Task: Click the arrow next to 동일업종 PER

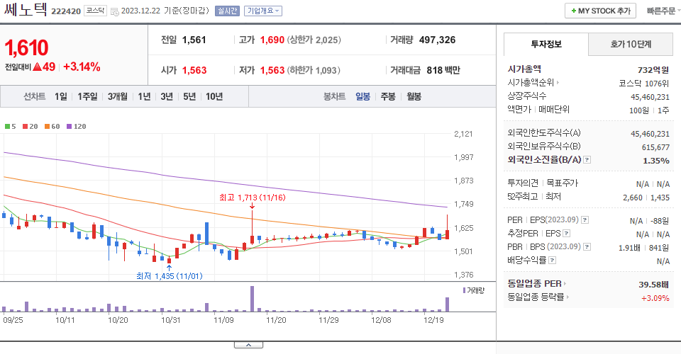Action: click(565, 284)
